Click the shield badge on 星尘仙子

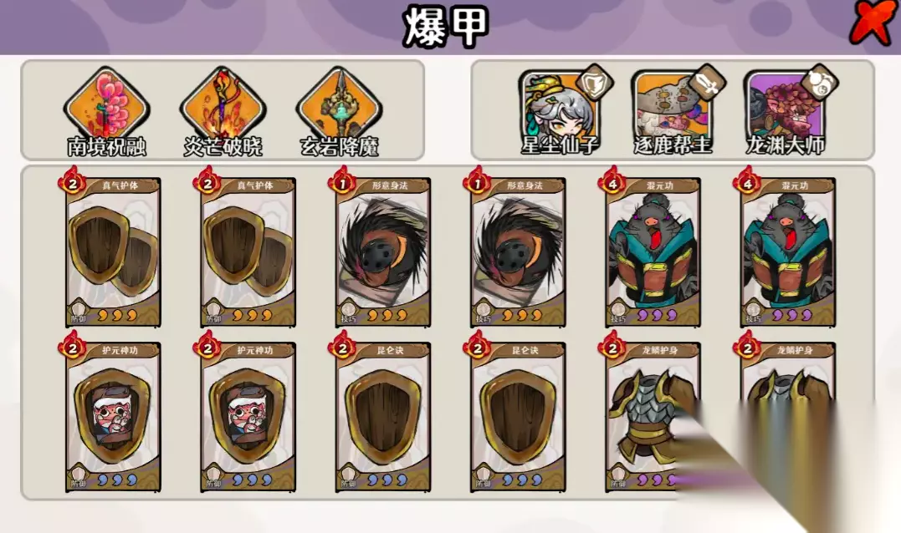coord(594,84)
